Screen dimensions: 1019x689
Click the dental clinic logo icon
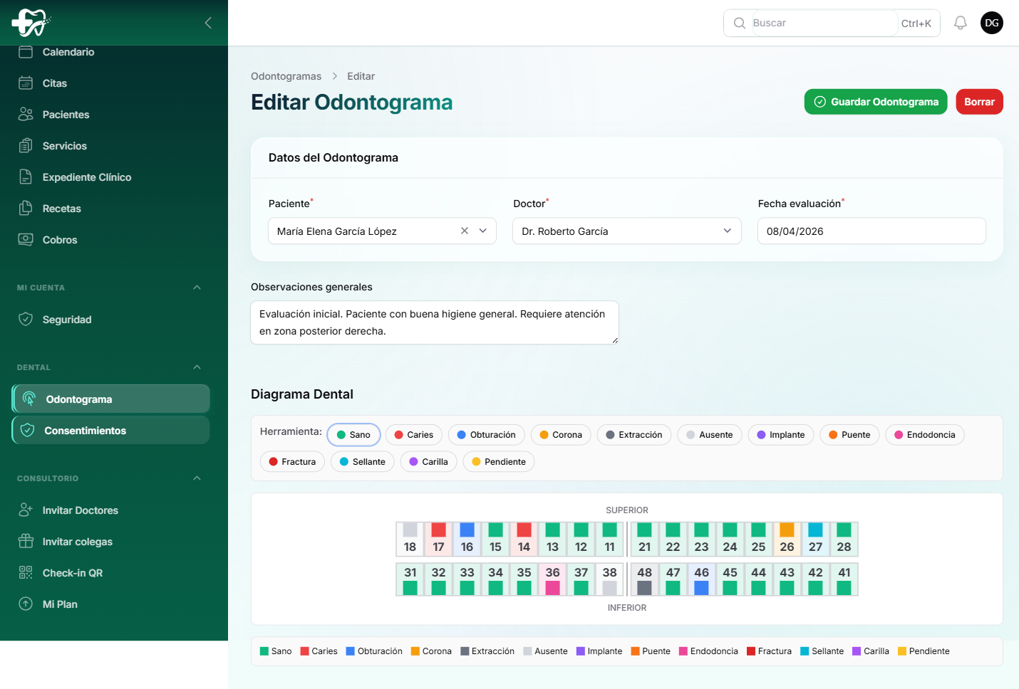(x=31, y=23)
